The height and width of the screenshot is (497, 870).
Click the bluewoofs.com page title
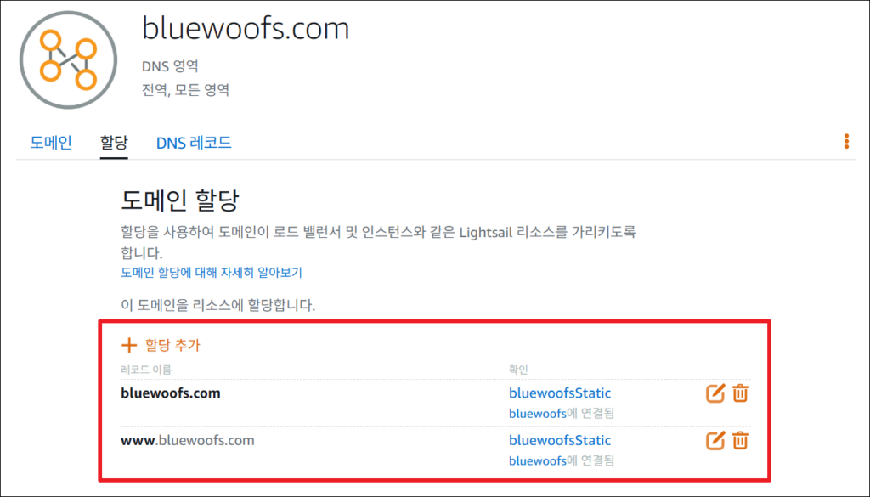coord(246,28)
